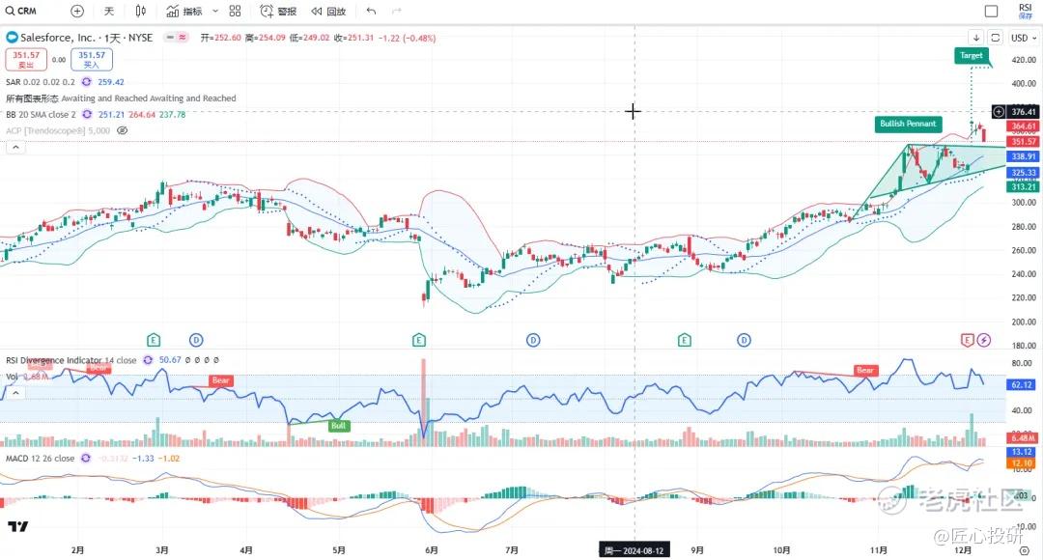This screenshot has width=1043, height=560.
Task: Click the Salesforce, Inc. symbol title
Action: [x=87, y=38]
